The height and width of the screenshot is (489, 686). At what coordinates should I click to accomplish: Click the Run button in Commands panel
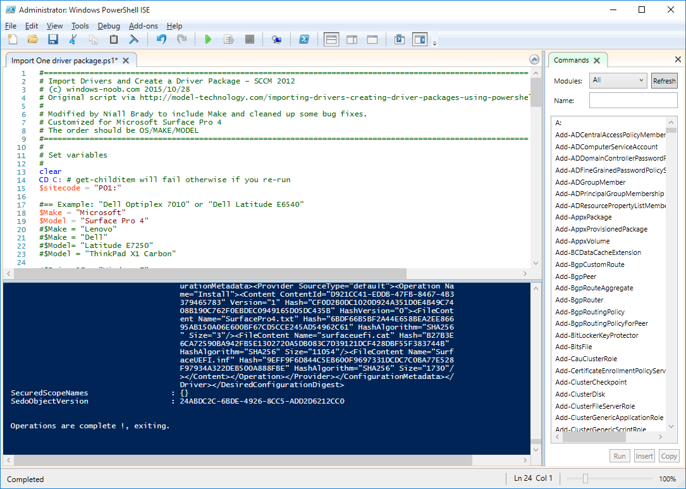(620, 455)
